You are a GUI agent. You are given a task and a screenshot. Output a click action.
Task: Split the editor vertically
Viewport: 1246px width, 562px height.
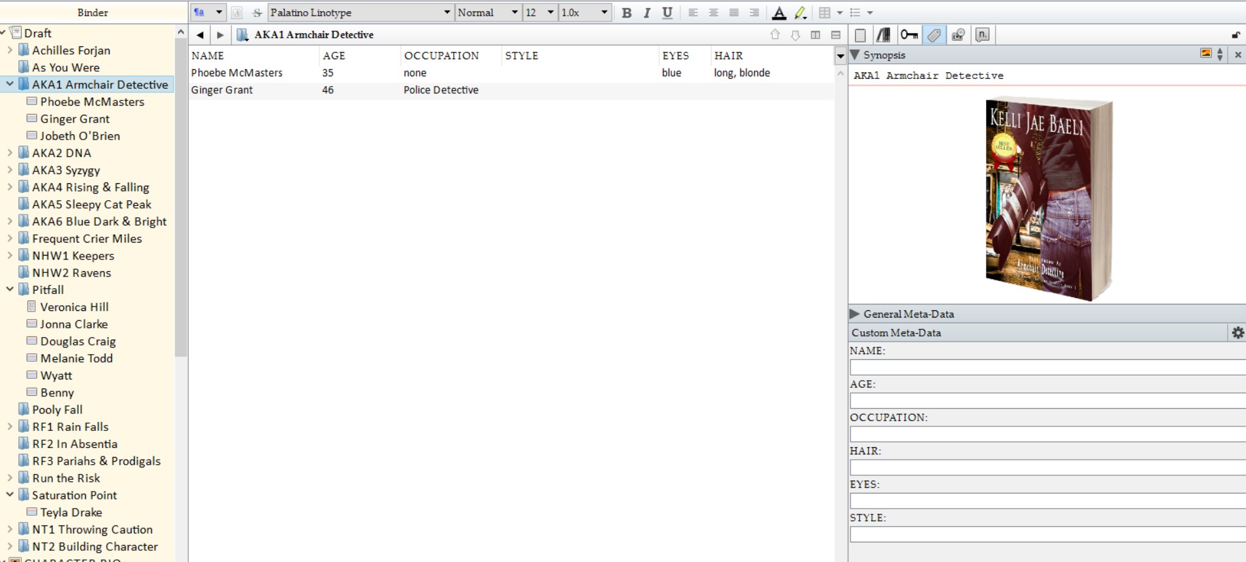(x=815, y=35)
